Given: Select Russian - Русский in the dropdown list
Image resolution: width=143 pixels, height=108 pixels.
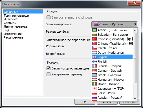Looking at the screenshot, I should pyautogui.click(x=112, y=98).
